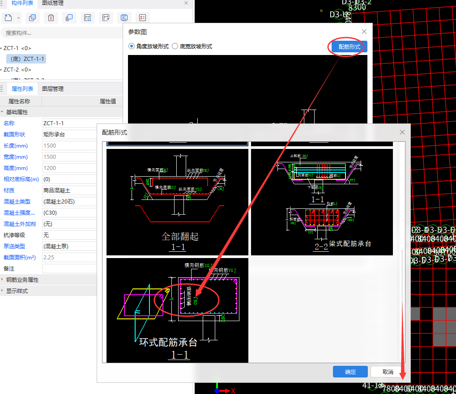Click the 宽度(mm) value 1500
456x394 pixels.
pyautogui.click(x=69, y=157)
